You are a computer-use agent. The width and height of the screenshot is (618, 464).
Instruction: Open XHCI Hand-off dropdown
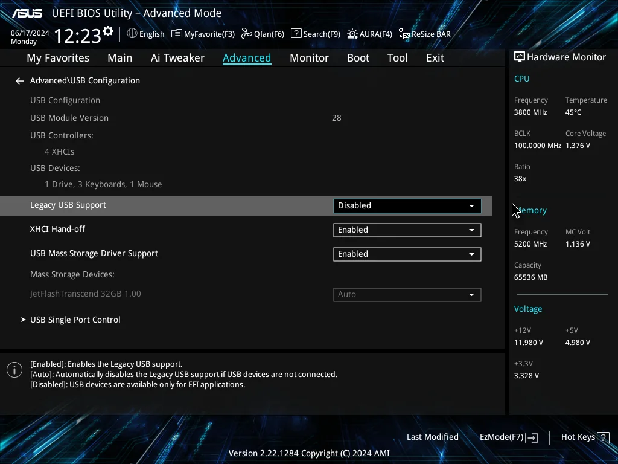pos(407,230)
